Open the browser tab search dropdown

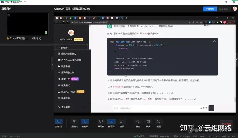(217, 18)
